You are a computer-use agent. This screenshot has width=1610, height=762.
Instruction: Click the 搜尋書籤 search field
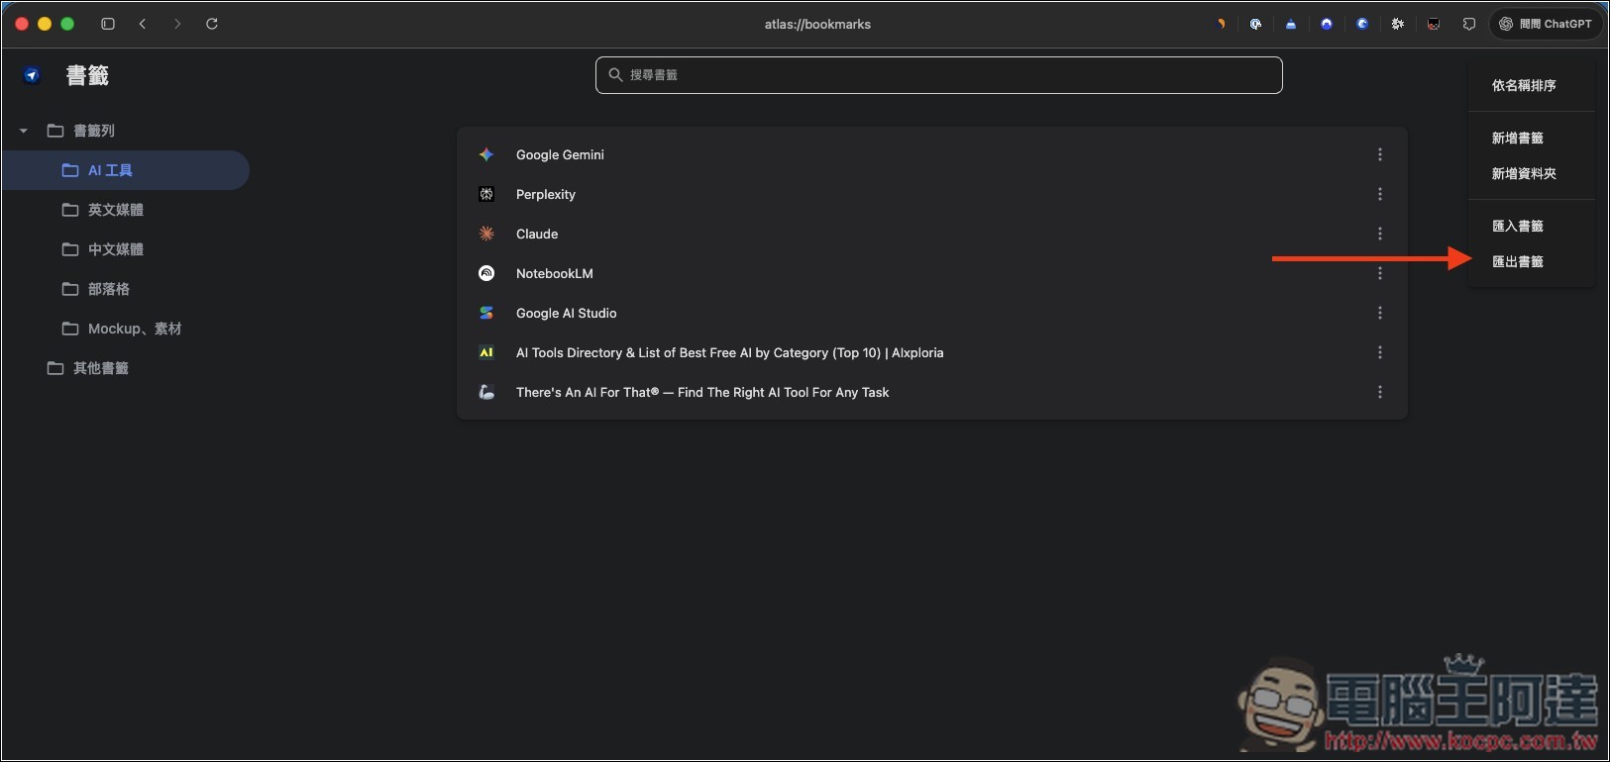[x=939, y=75]
